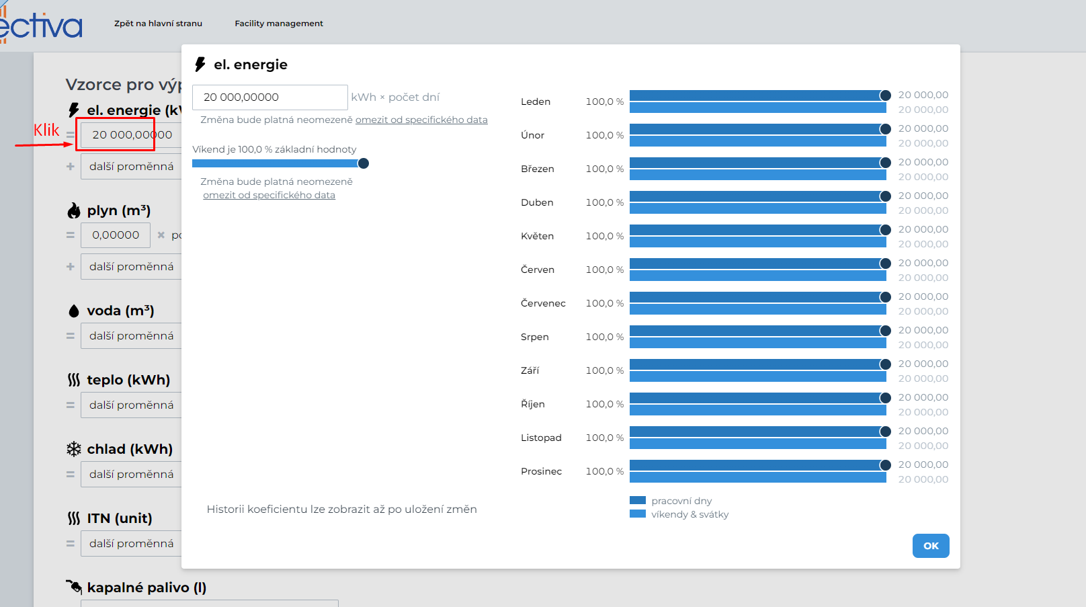
Task: Click the fuel nozzle icon for kapalné palivo
Action: [74, 588]
